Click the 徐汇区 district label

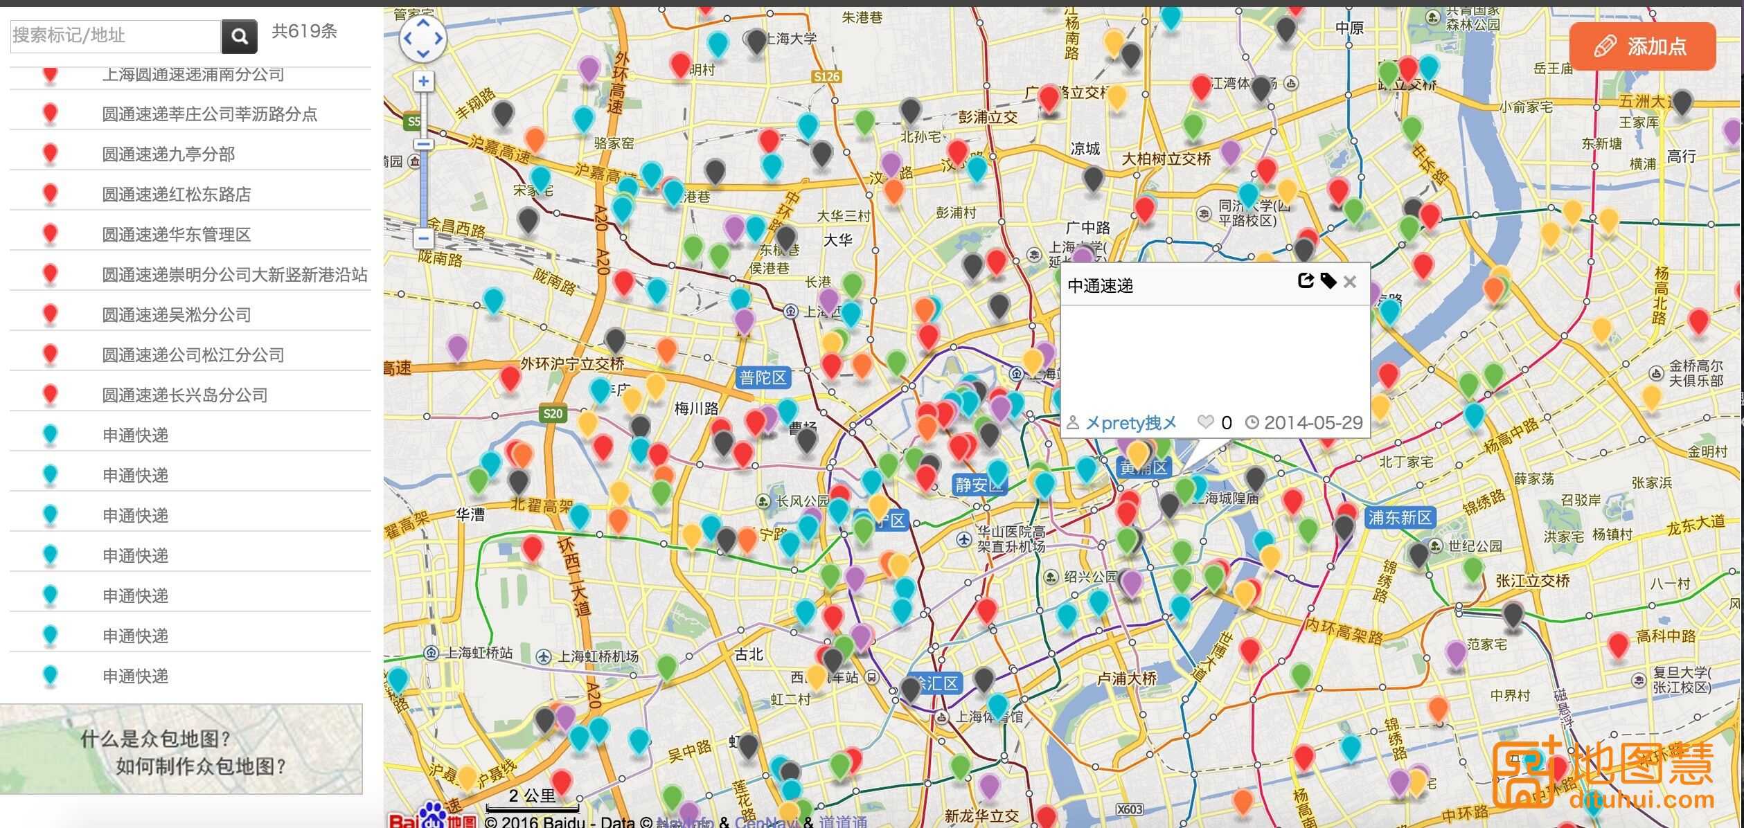[x=934, y=684]
